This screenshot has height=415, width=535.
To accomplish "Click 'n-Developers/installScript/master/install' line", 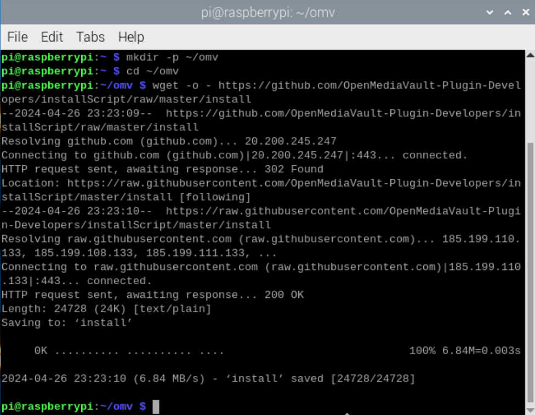I will point(136,225).
